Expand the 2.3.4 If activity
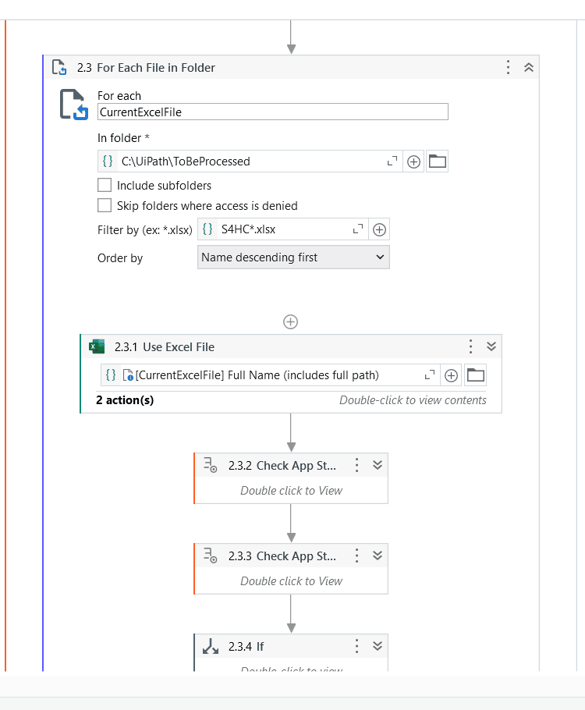 (x=378, y=647)
